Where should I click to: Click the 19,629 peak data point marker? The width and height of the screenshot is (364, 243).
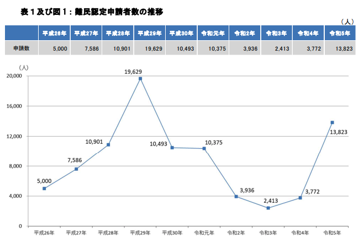140,79
